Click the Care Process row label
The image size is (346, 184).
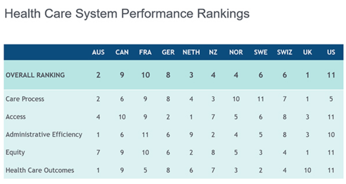(x=25, y=99)
